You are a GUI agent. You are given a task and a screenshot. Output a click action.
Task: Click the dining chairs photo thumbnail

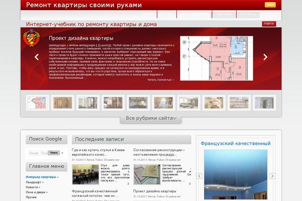click(86, 174)
